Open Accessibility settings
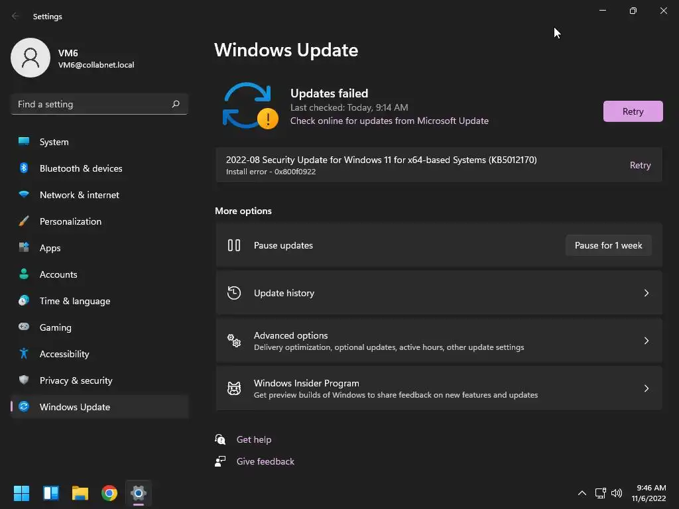This screenshot has height=509, width=679. pos(99,354)
